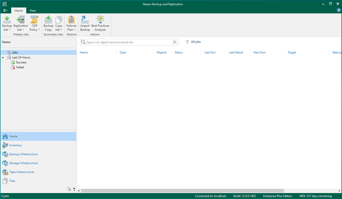Open the Backup Infrastructure view
The height and width of the screenshot is (199, 342).
coord(39,154)
